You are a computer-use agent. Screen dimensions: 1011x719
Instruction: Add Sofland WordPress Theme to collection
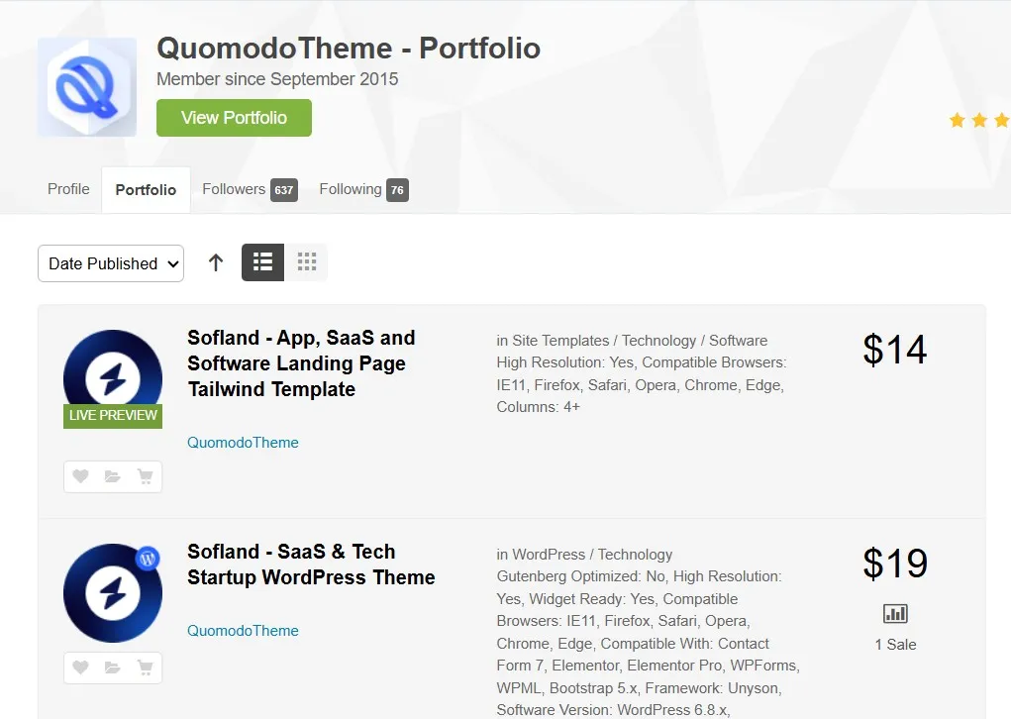(113, 668)
